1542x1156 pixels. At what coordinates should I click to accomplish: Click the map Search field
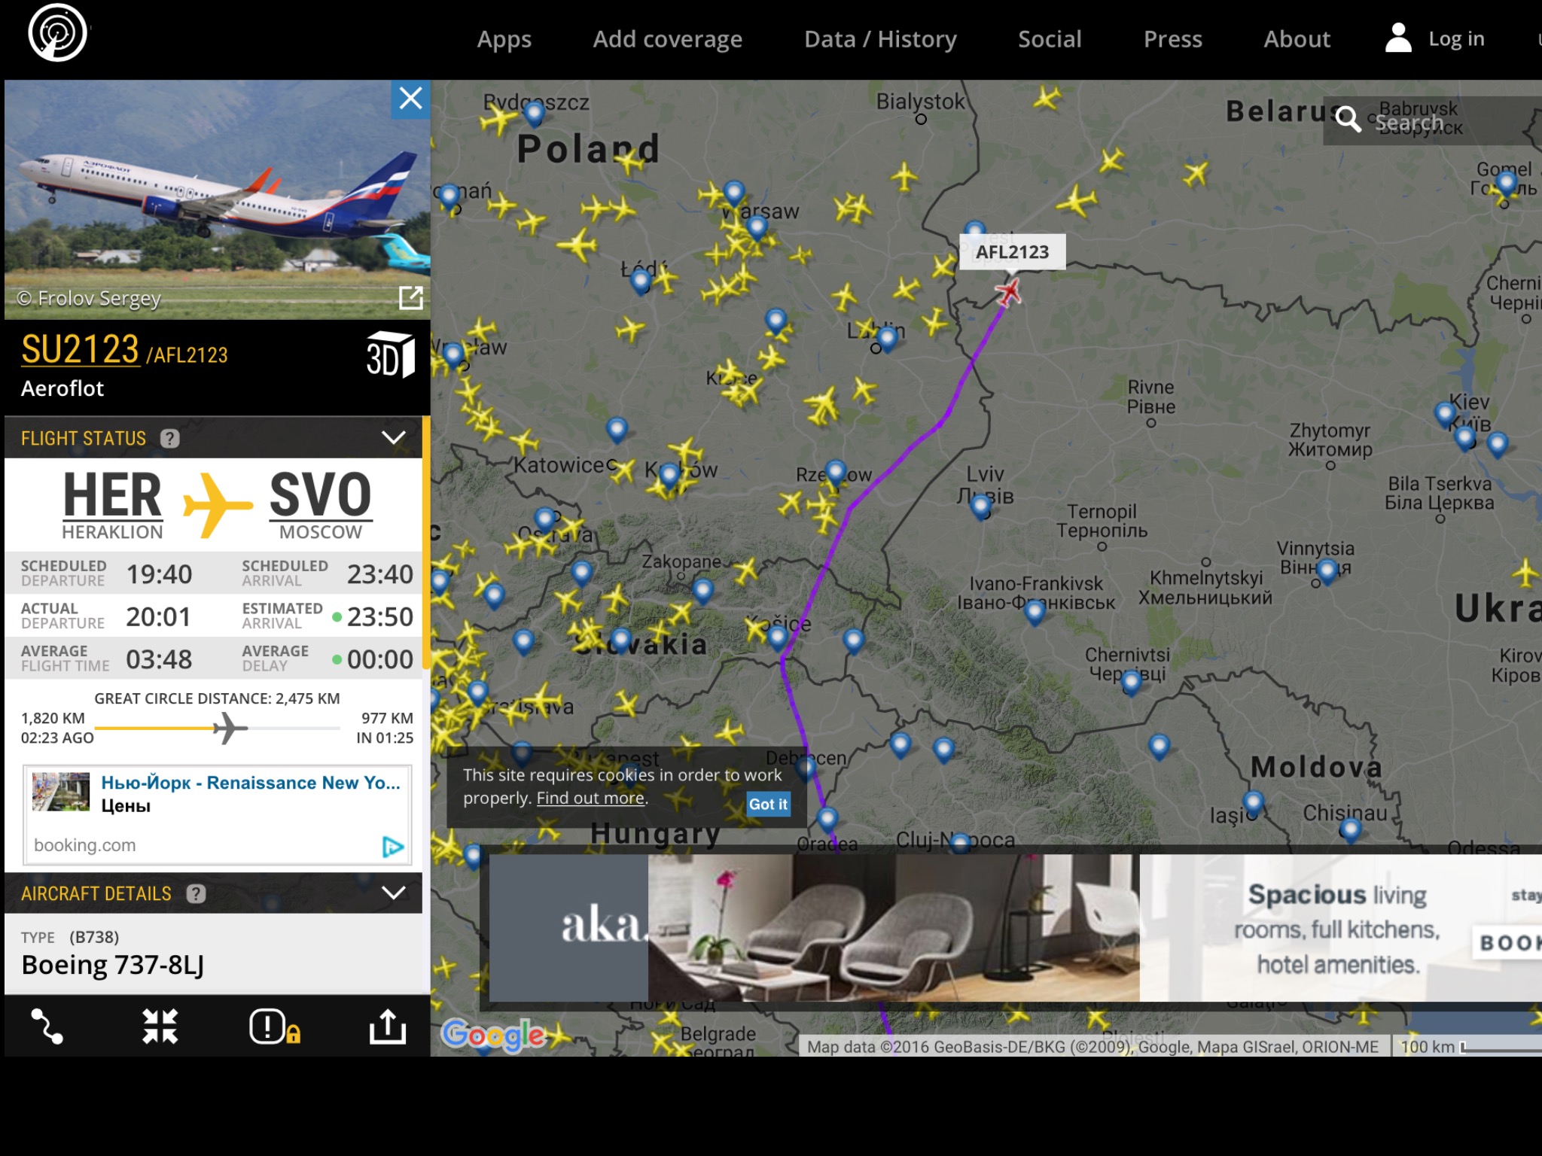[x=1432, y=120]
